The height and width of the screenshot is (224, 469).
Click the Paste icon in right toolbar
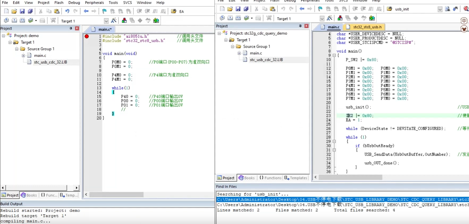[x=273, y=9]
